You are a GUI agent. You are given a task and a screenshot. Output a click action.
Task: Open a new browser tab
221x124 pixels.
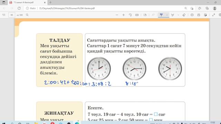pos(50,2)
